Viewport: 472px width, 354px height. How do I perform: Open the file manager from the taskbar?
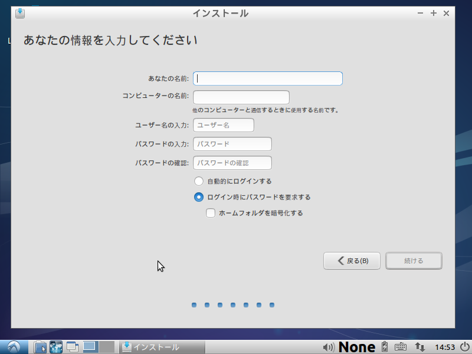(x=40, y=347)
